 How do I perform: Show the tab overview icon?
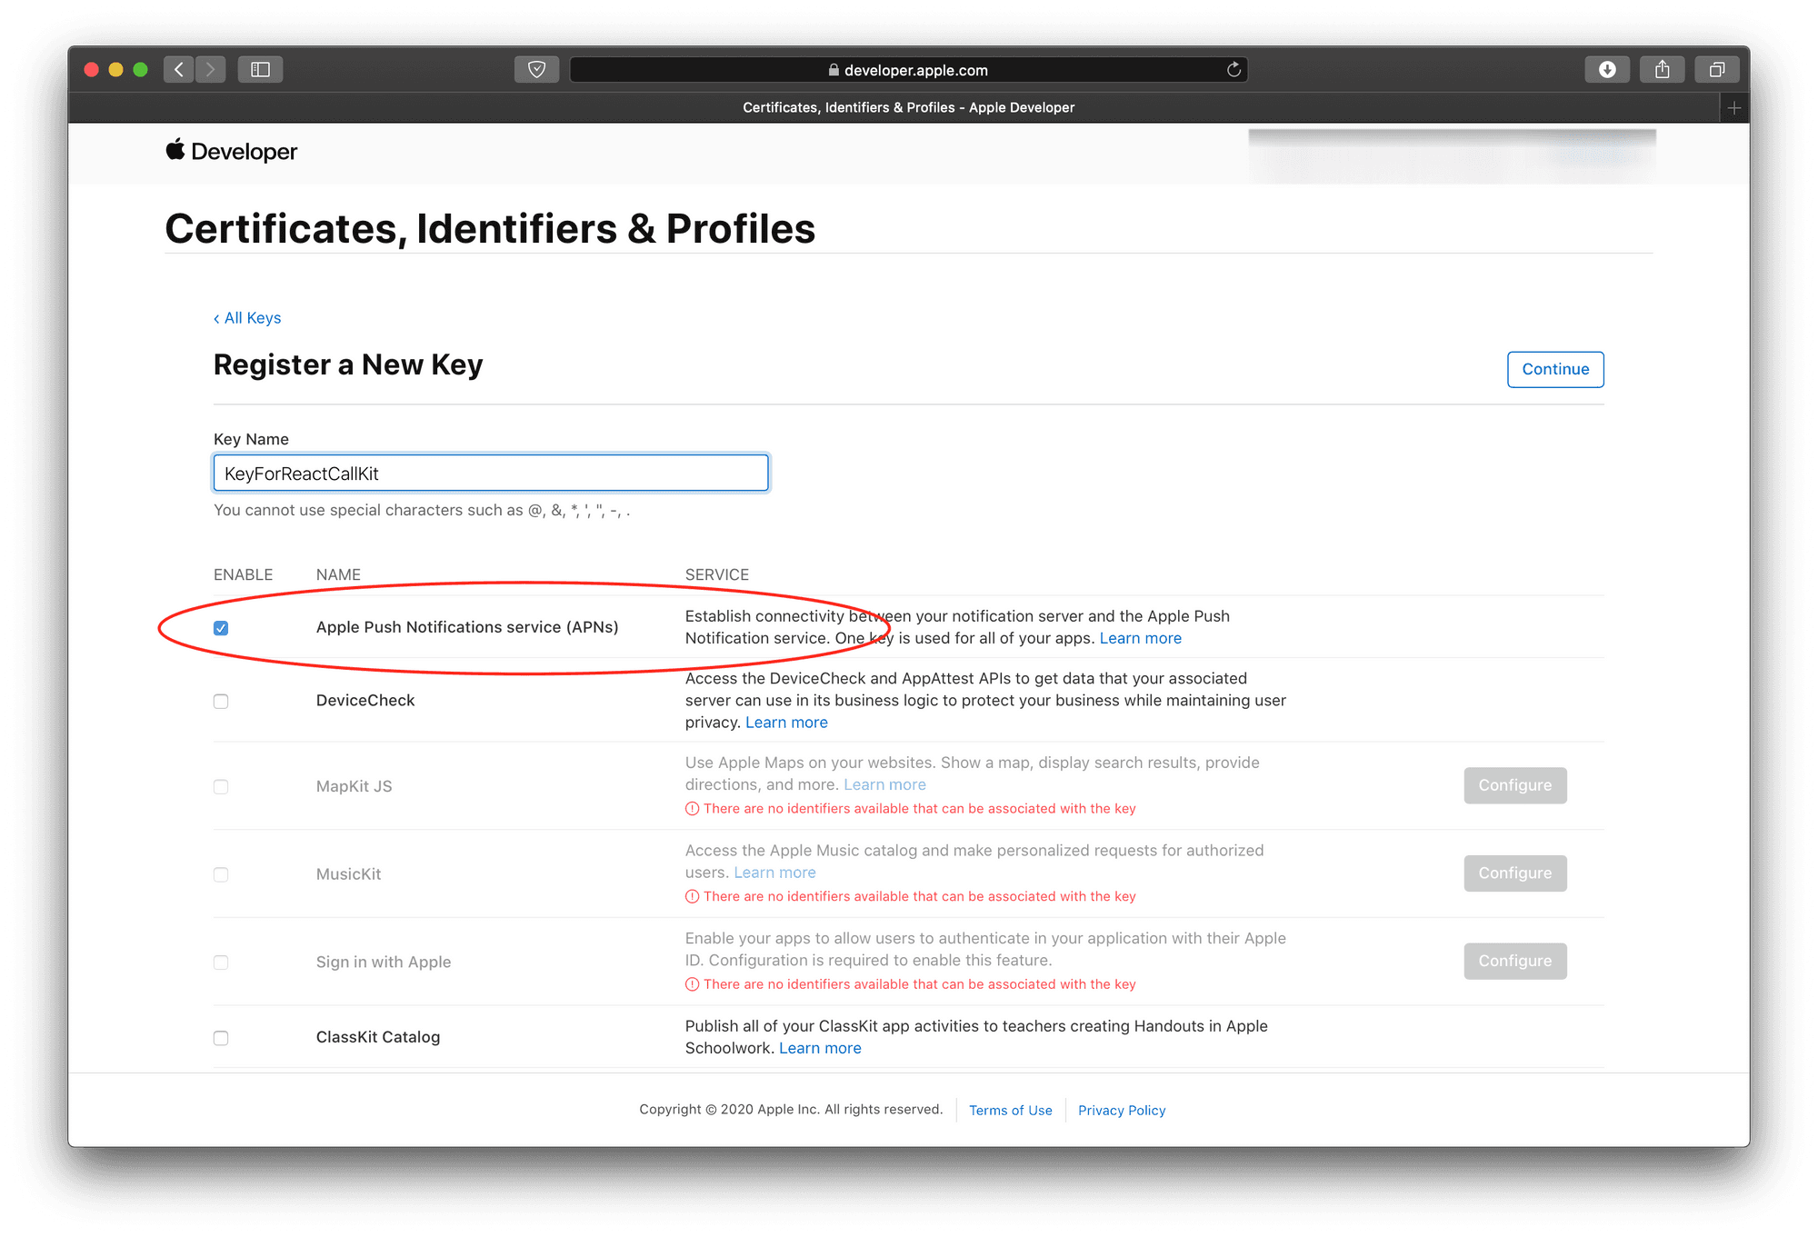(1716, 70)
